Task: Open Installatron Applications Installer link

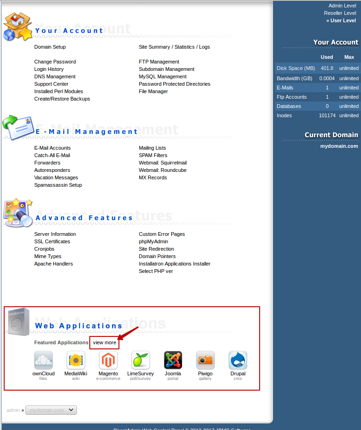Action: pyautogui.click(x=174, y=264)
